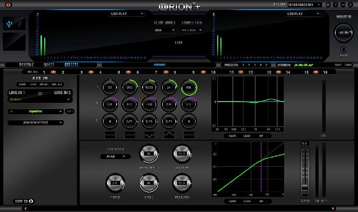This screenshot has height=212, width=358.
Task: Open help with the question mark icon
Action: (336, 5)
